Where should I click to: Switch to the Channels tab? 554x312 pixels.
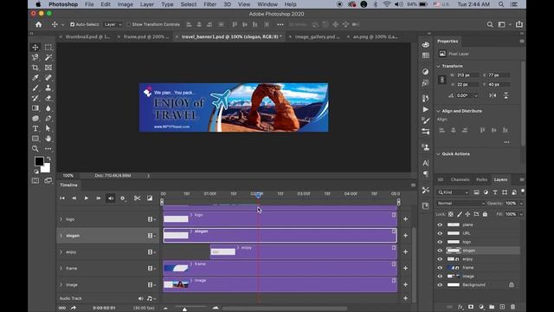pyautogui.click(x=460, y=179)
